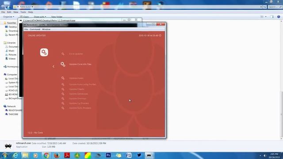Open RetroArch Window menu

coord(46,29)
